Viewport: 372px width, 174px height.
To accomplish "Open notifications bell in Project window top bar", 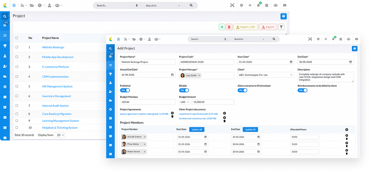I will pos(258,5).
